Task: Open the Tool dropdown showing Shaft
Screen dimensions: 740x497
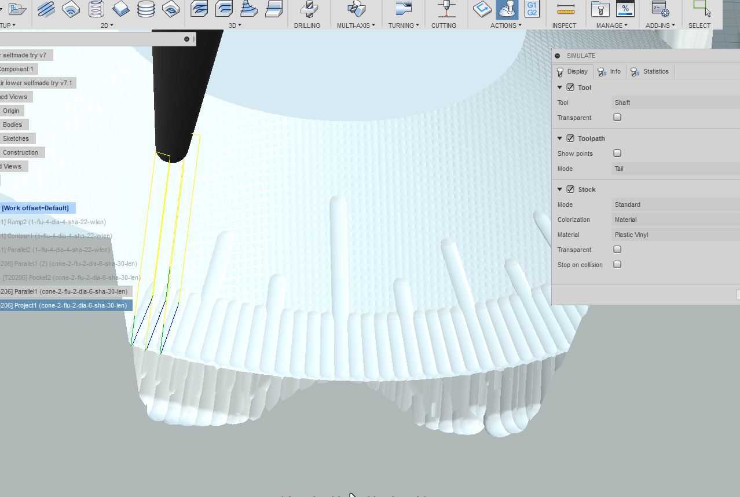Action: pos(676,103)
